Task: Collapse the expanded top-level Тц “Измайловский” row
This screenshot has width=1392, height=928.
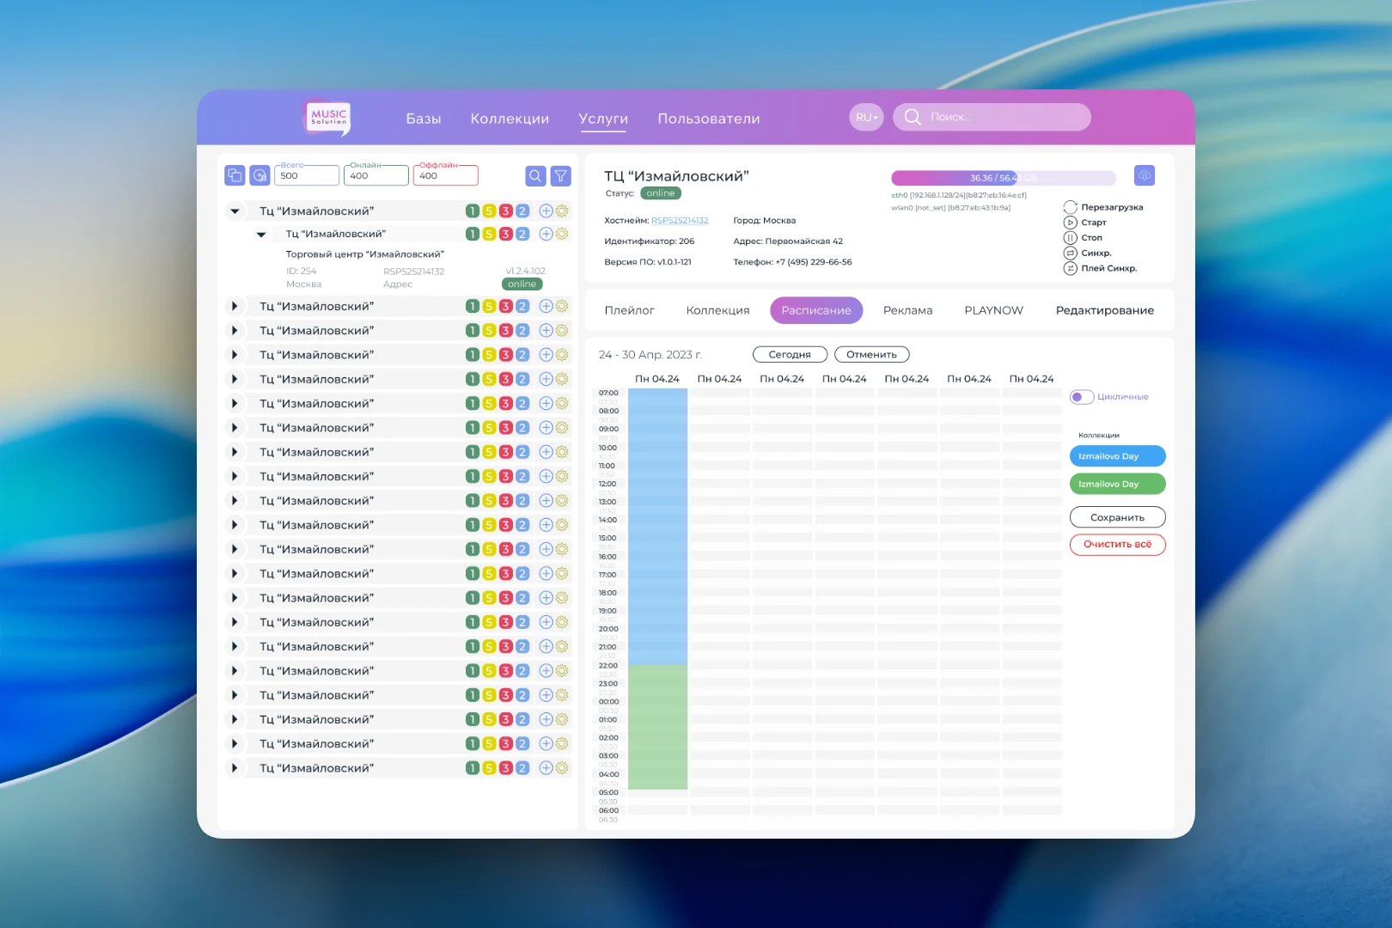Action: (x=235, y=211)
